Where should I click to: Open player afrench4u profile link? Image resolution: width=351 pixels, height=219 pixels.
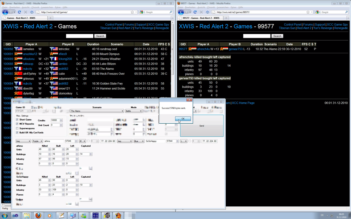coord(203,49)
